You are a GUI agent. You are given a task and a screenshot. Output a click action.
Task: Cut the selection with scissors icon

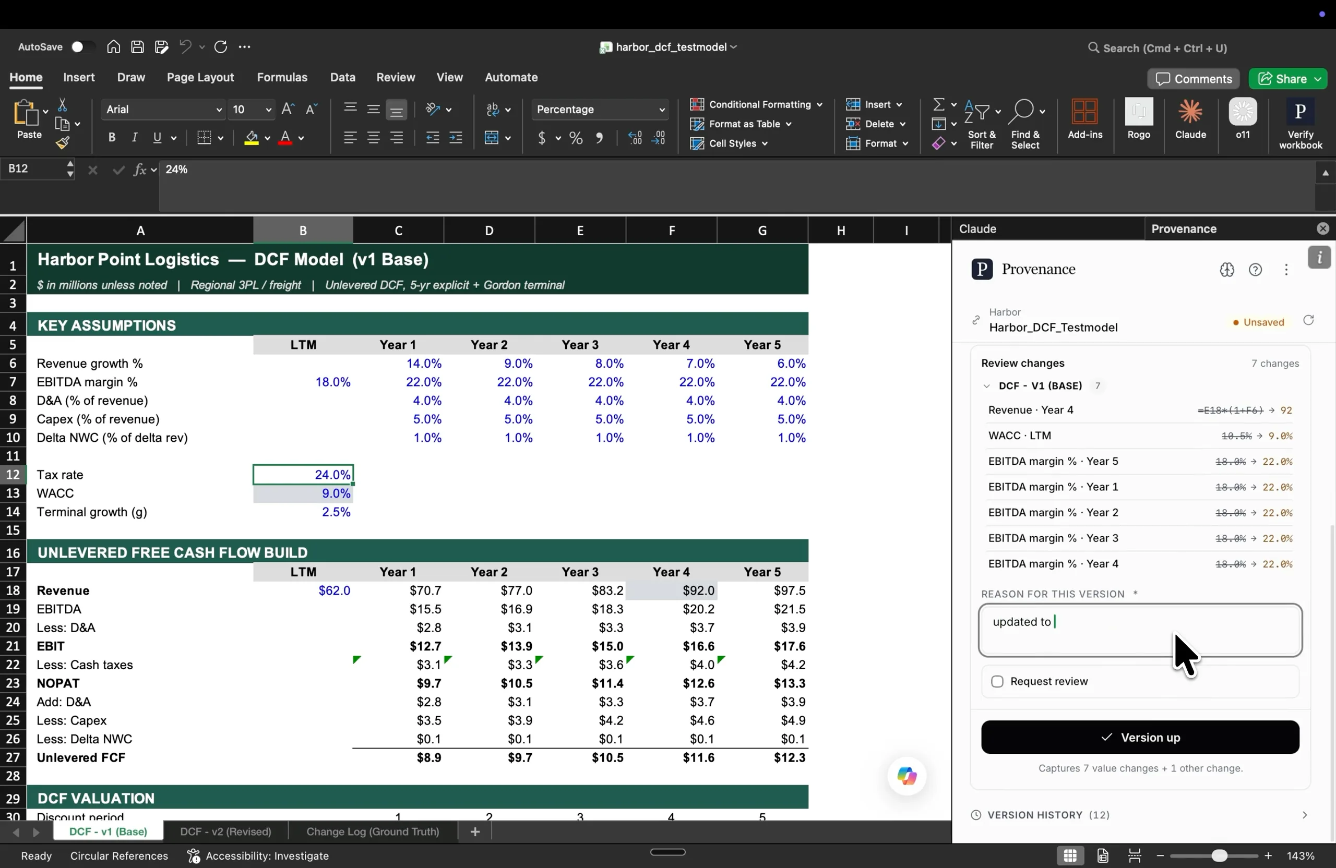click(62, 105)
